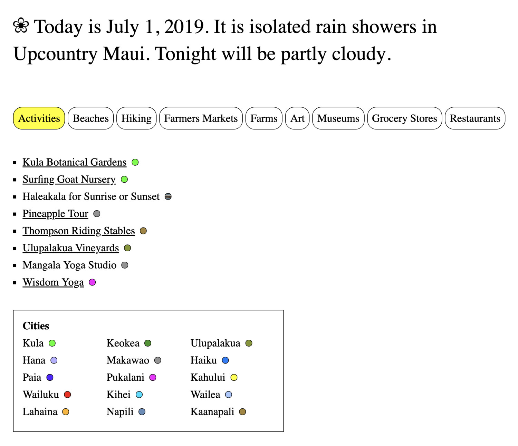Click the cyan Kihei legend dot
This screenshot has width=518, height=446.
139,395
